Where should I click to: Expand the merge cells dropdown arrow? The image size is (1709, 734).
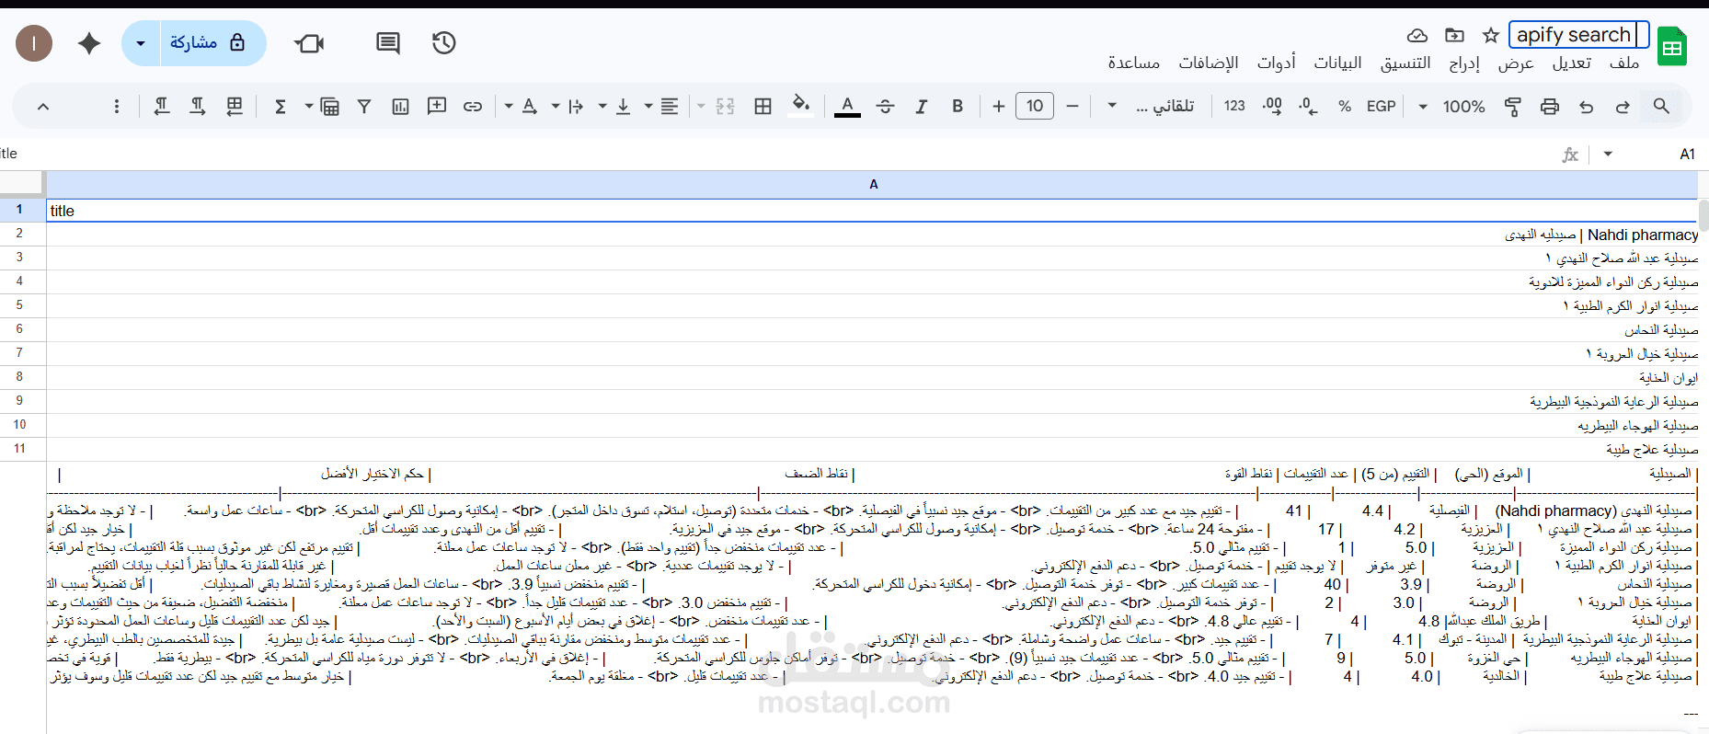[x=701, y=107]
